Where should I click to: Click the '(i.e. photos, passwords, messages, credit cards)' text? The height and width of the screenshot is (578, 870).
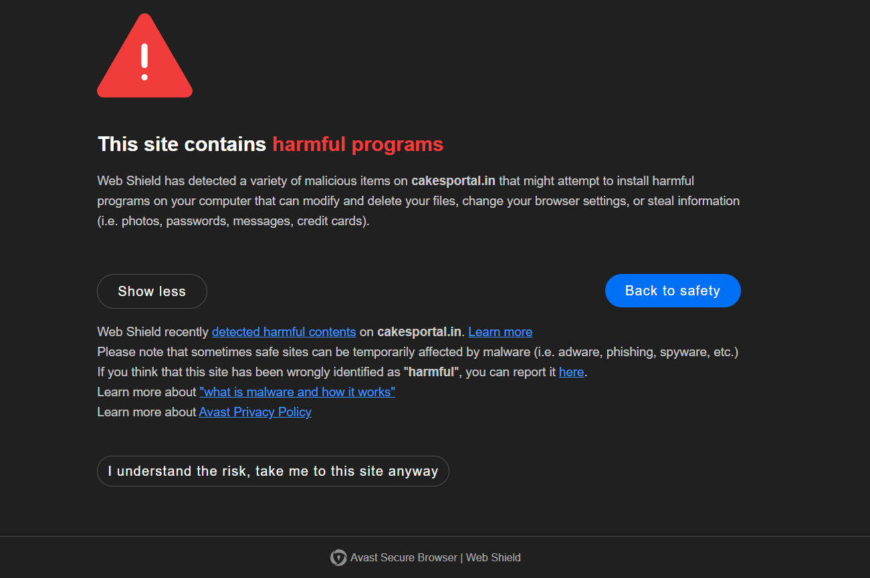233,221
